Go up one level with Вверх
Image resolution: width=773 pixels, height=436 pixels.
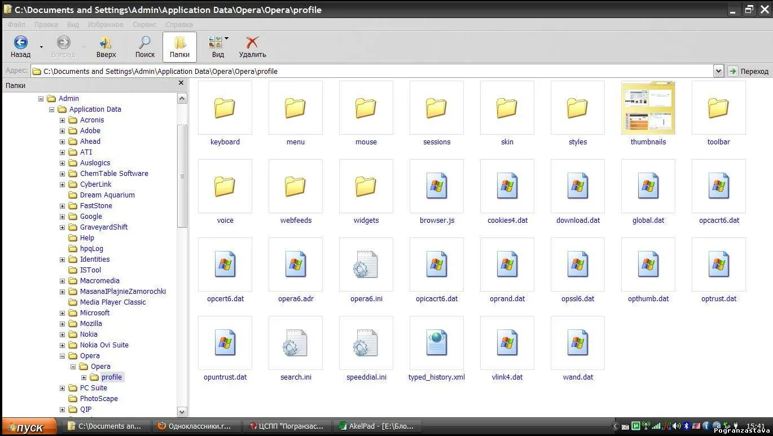click(106, 47)
